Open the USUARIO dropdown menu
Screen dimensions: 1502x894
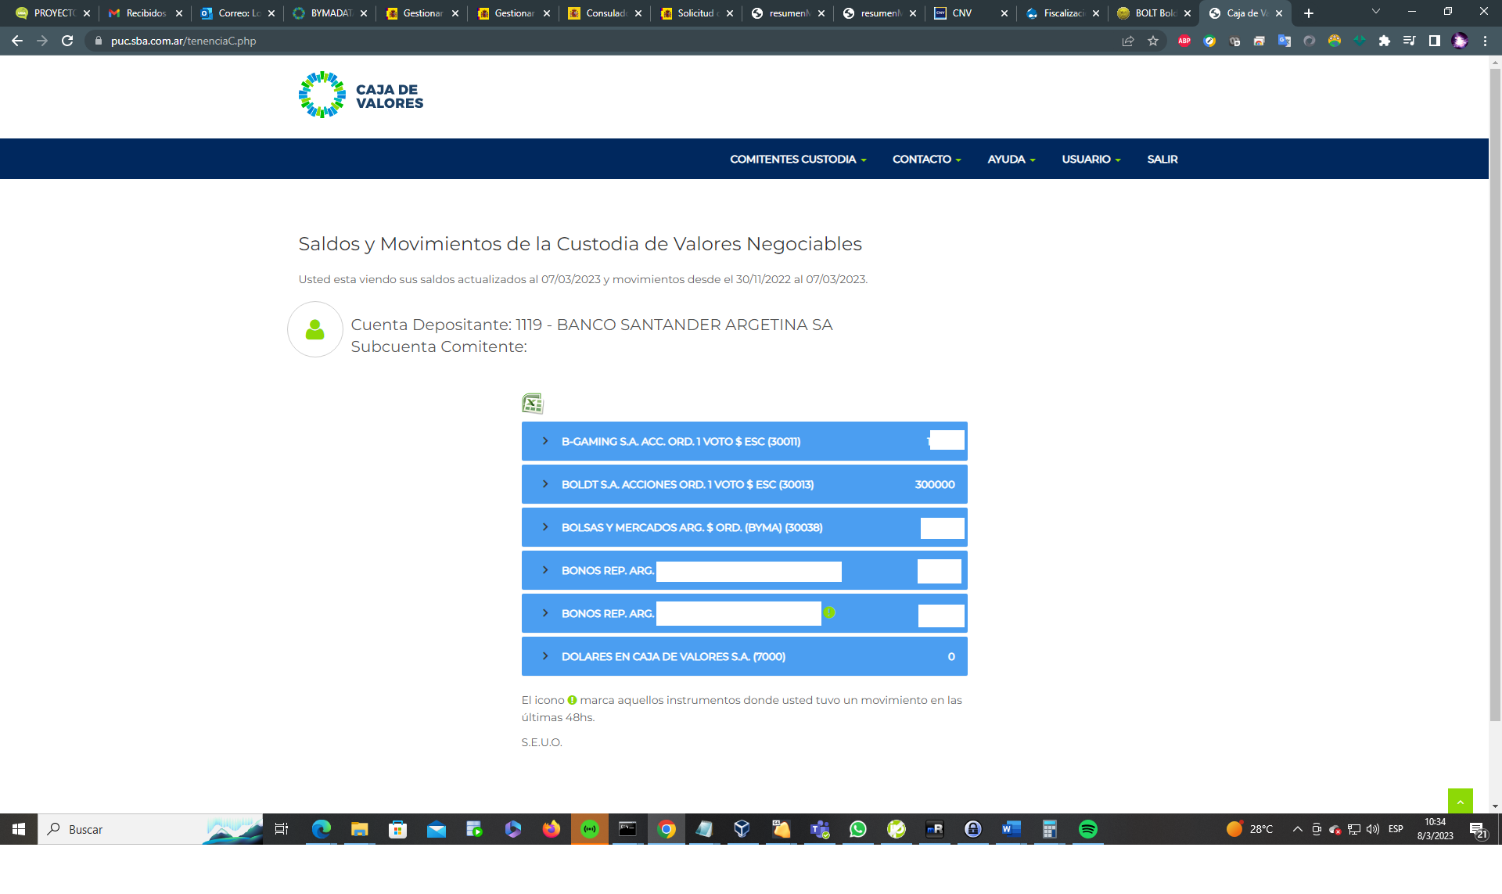click(x=1091, y=159)
